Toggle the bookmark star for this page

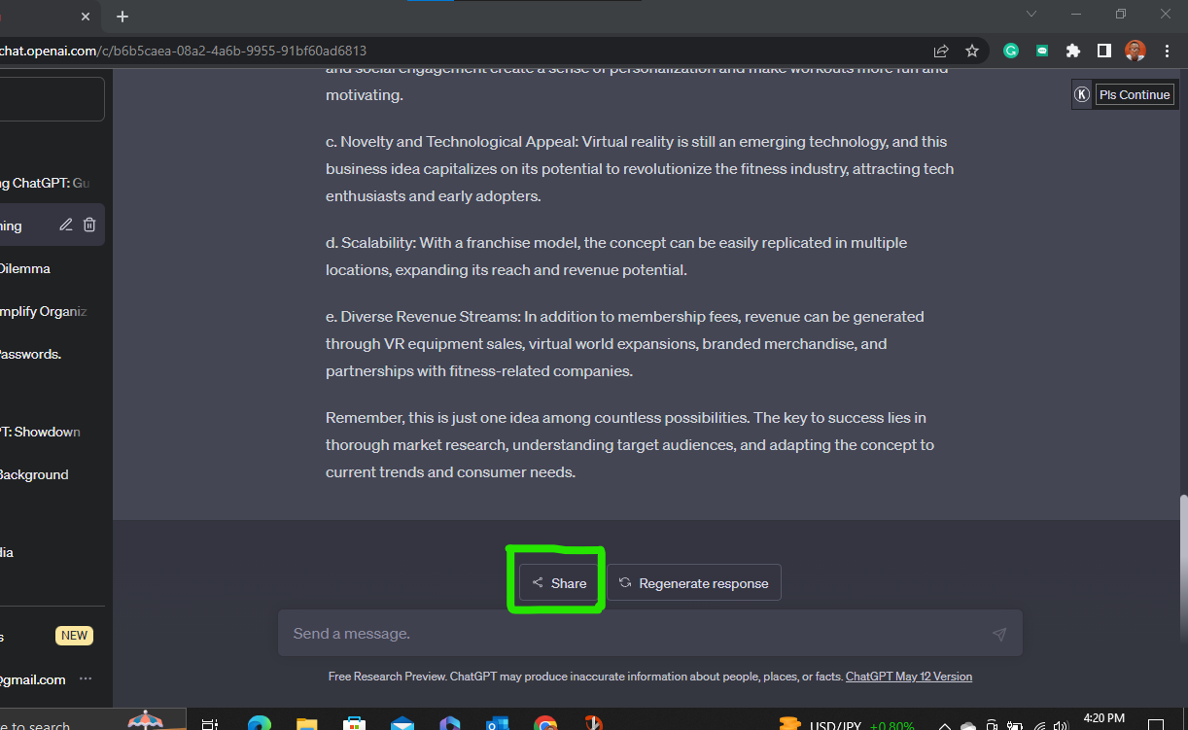[972, 50]
